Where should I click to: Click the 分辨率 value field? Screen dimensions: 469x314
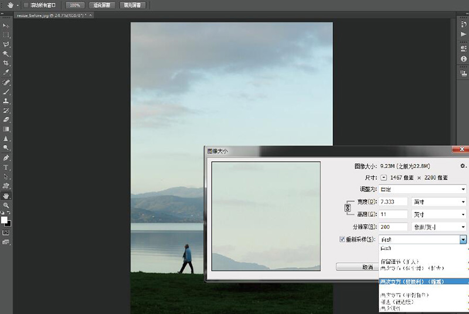click(393, 227)
